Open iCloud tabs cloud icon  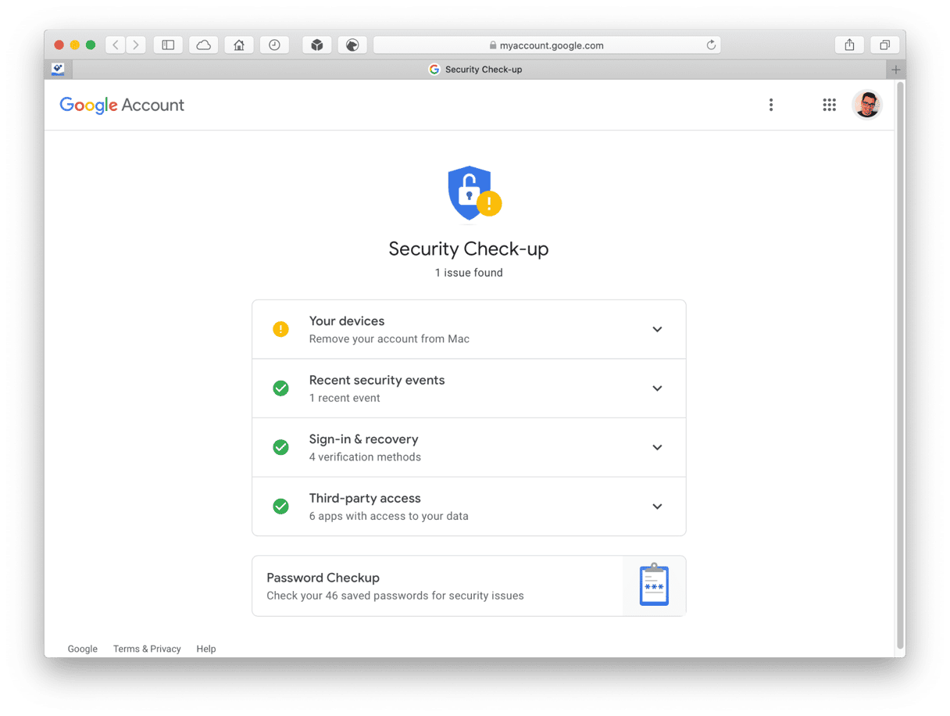pos(204,45)
